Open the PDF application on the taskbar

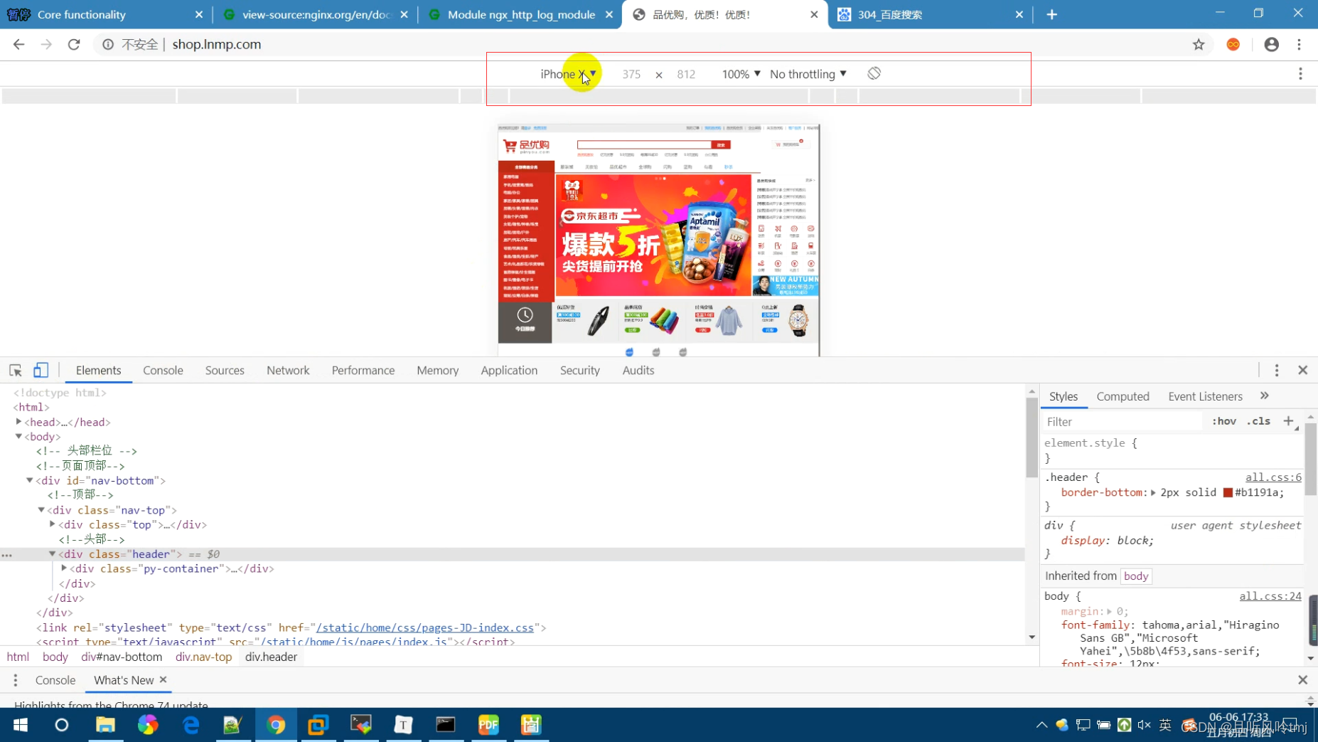pos(488,725)
